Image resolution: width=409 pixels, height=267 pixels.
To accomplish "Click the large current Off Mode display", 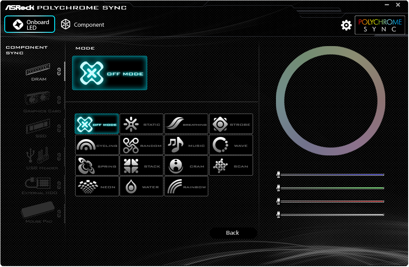I will tap(109, 73).
